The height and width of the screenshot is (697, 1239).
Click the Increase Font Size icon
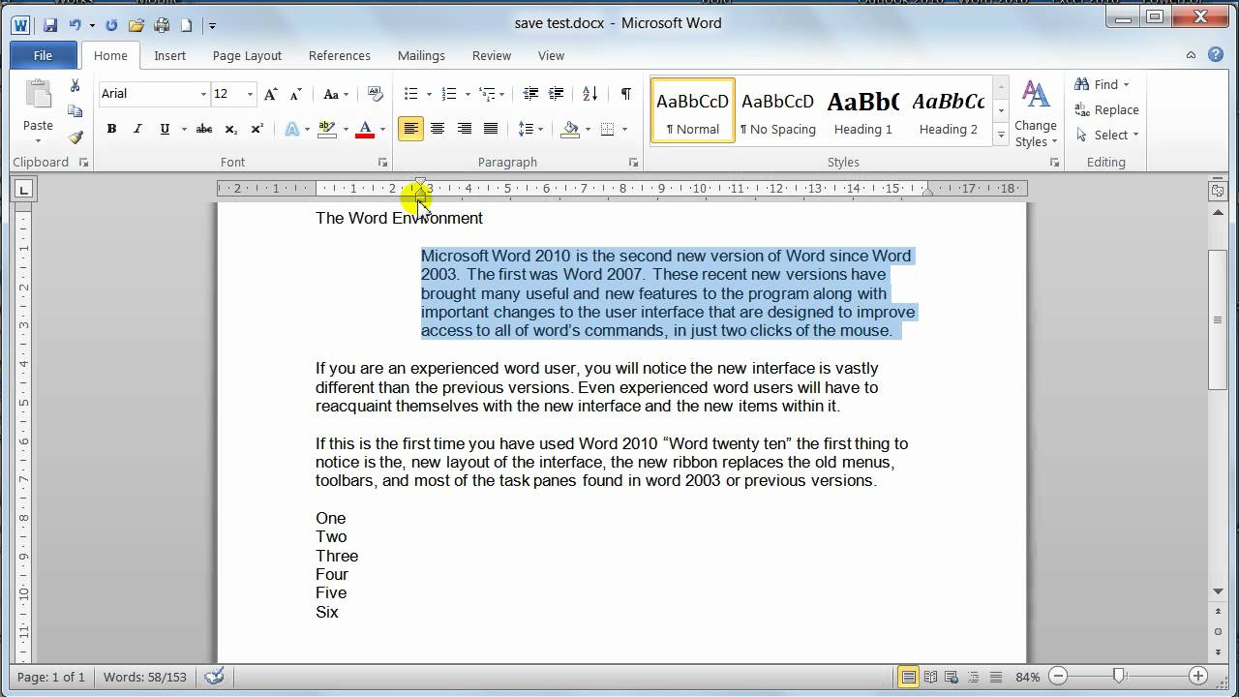pyautogui.click(x=271, y=94)
